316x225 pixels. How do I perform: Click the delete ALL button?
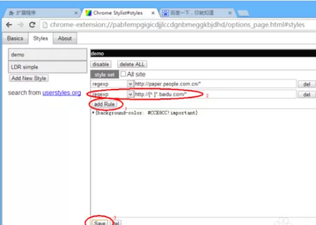[132, 64]
